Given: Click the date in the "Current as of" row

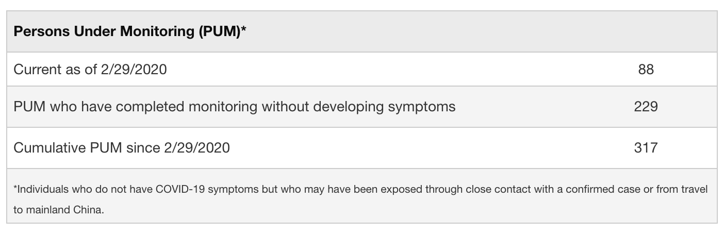Looking at the screenshot, I should click(133, 70).
